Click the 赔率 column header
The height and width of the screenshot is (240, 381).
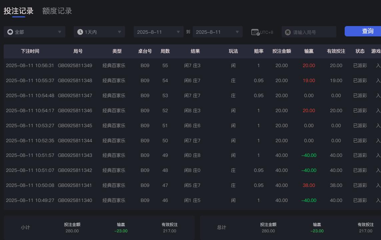[x=258, y=51]
